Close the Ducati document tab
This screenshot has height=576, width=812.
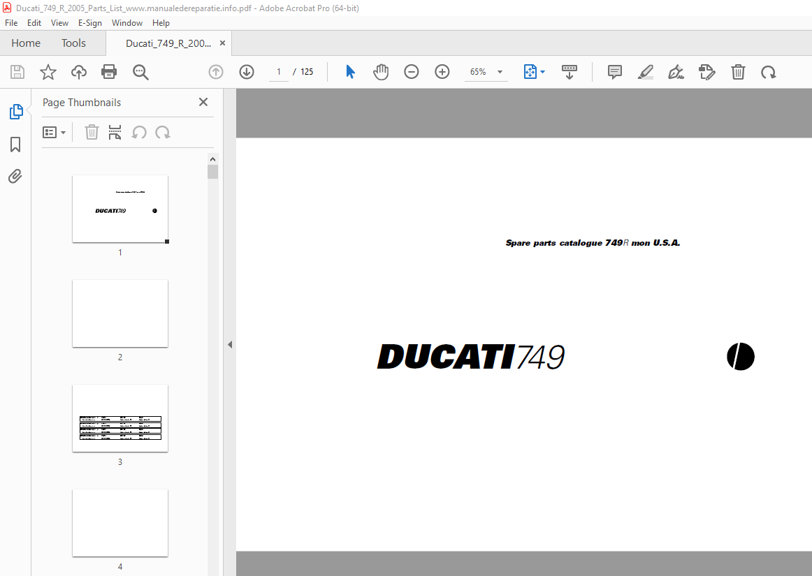[x=223, y=43]
